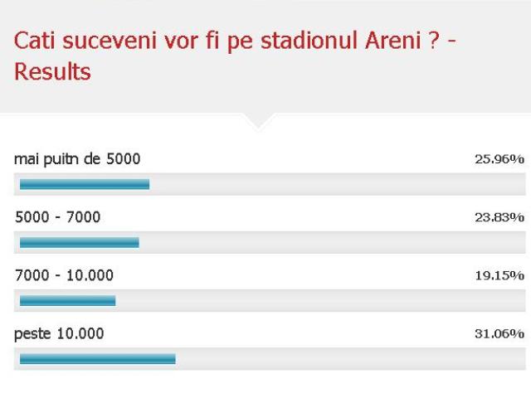
Task: Click the blue bar for "7000 - 10.000"
Action: coord(67,300)
